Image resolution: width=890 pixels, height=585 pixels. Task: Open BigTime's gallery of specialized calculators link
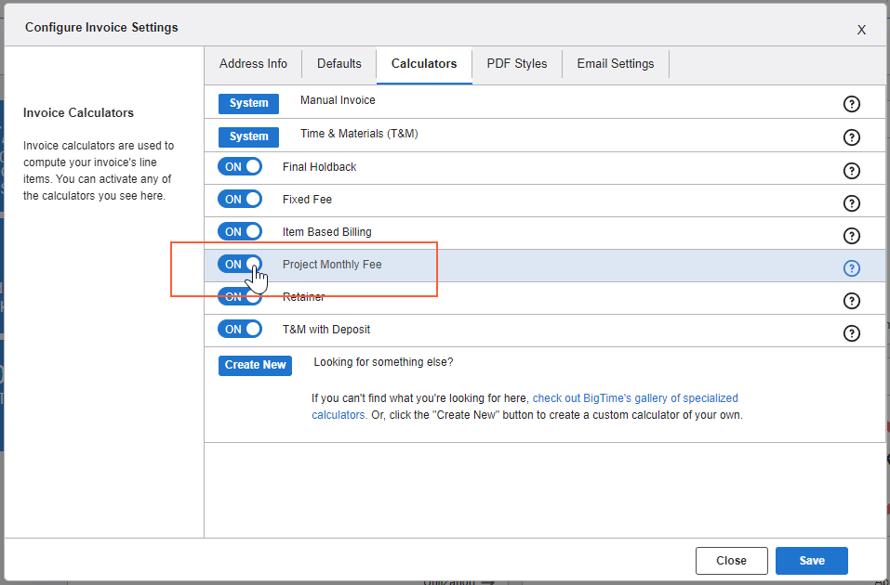tap(634, 397)
